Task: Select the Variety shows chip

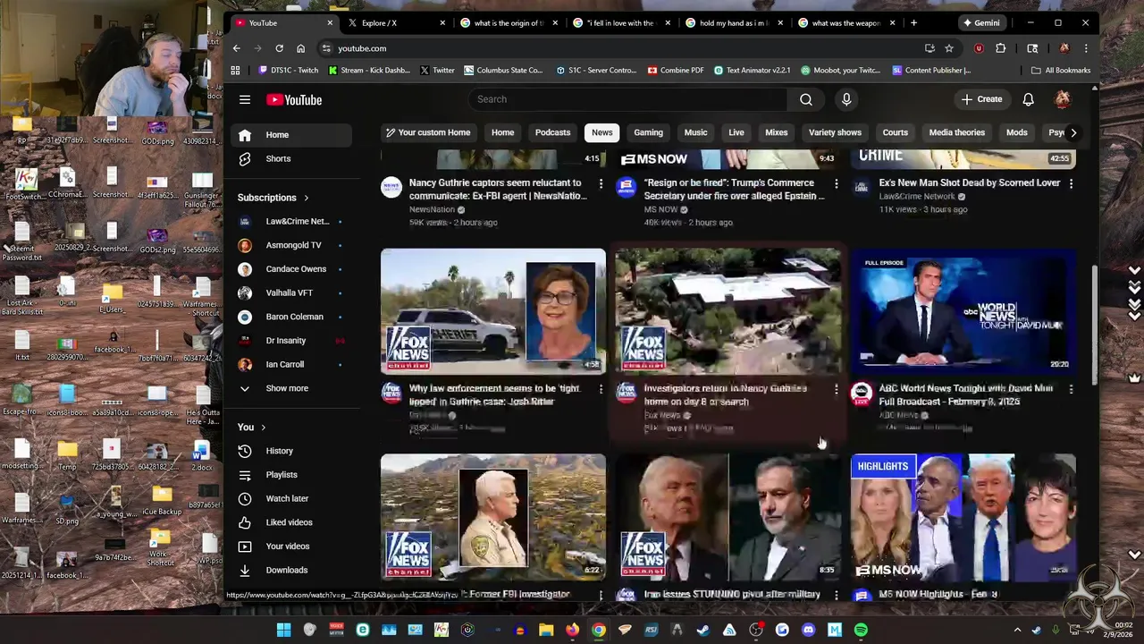Action: [x=835, y=132]
